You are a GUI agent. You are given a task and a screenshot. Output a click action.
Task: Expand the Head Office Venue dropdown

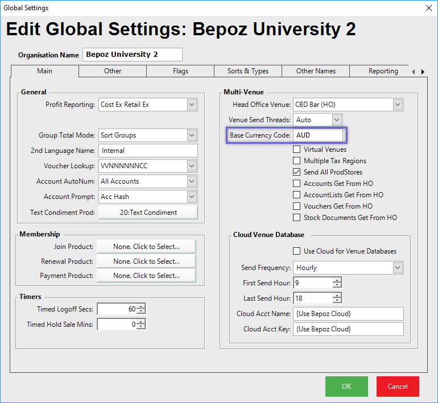[398, 105]
